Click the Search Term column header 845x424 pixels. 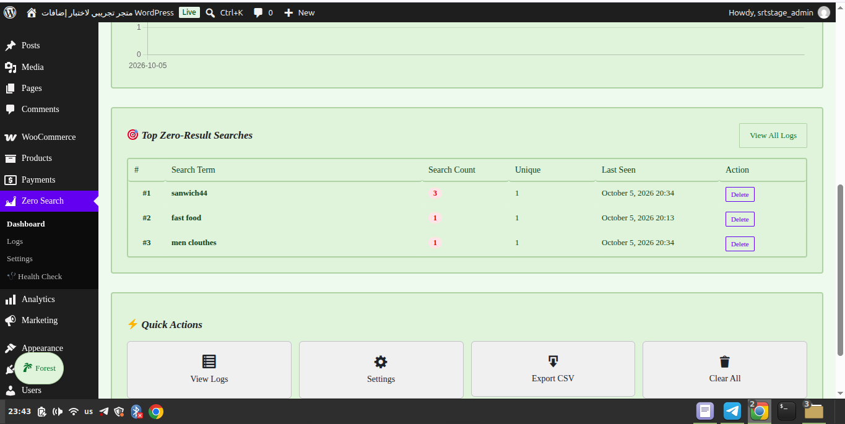click(193, 170)
